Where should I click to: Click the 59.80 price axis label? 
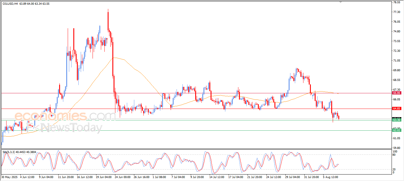pos(396,148)
